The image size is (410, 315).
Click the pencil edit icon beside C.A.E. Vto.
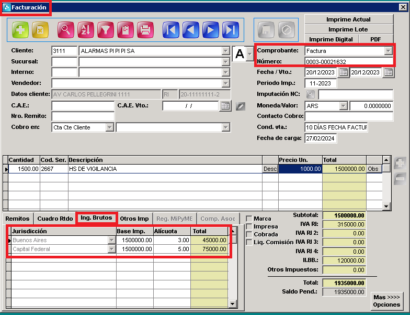click(x=241, y=106)
